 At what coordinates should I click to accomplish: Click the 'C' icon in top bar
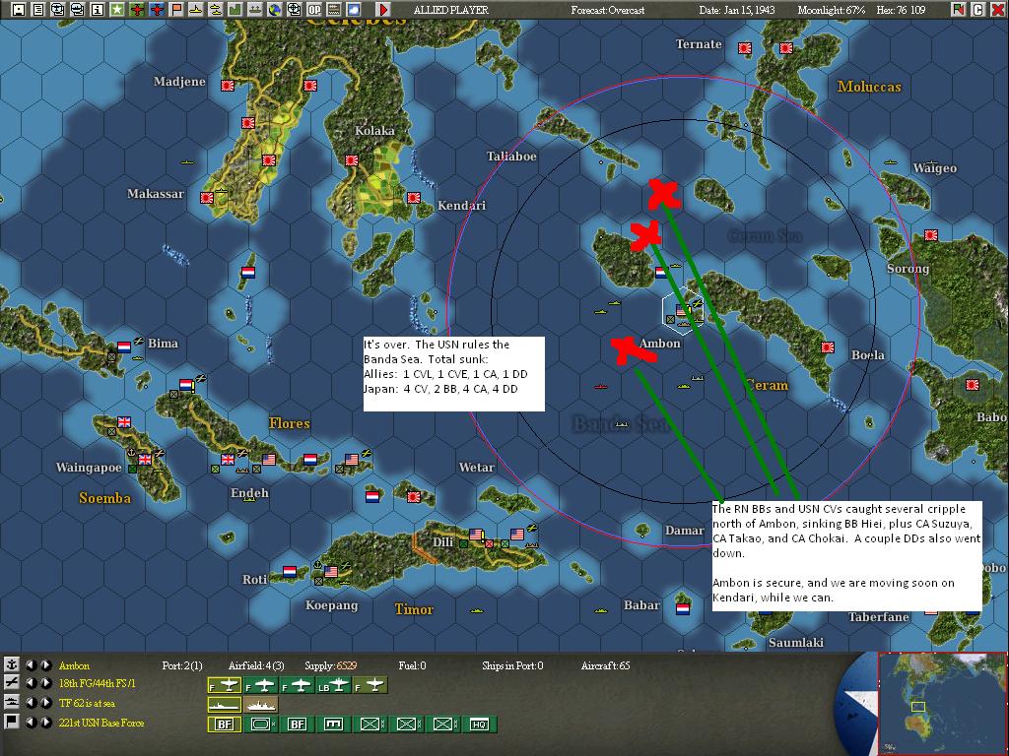pyautogui.click(x=978, y=10)
